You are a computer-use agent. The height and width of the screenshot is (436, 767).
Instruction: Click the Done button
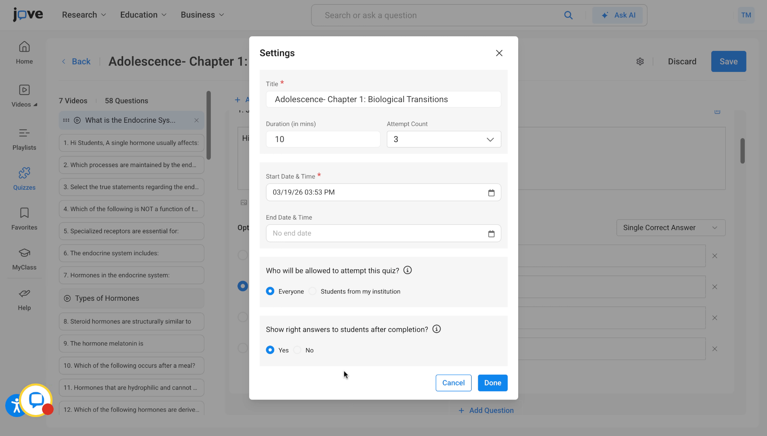click(492, 383)
